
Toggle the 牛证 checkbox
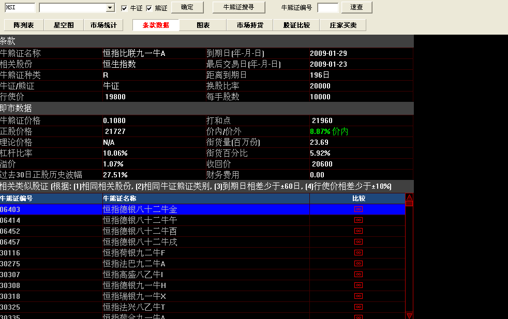pos(124,8)
